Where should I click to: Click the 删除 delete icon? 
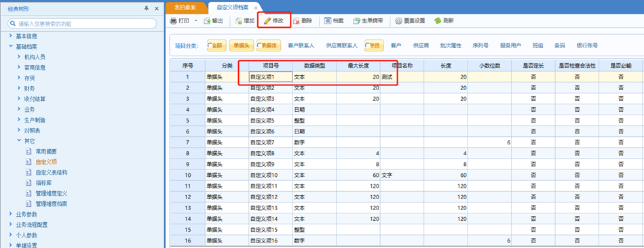(296, 20)
